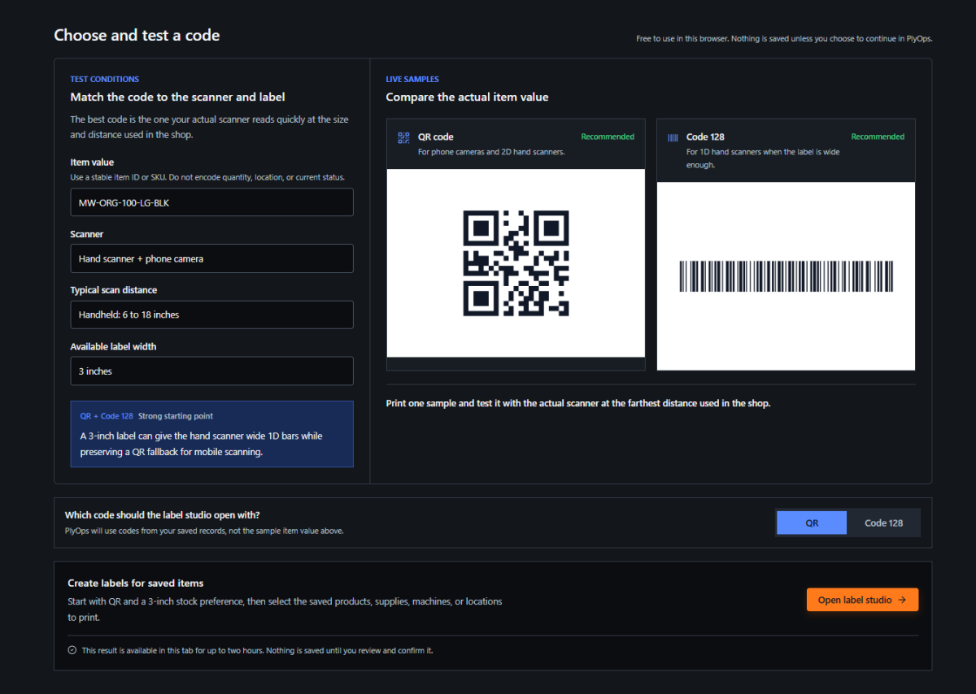Screen dimensions: 976x694
Task: Click the 'Free to use in this browser' note
Action: pos(784,38)
